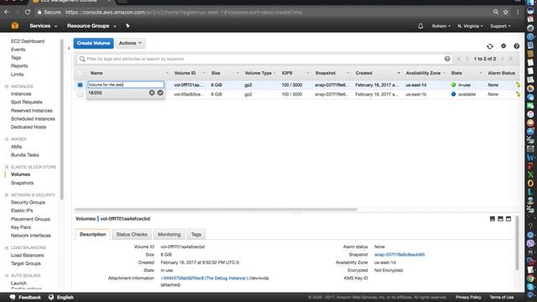Refresh the volumes list
The height and width of the screenshot is (302, 537).
[490, 46]
